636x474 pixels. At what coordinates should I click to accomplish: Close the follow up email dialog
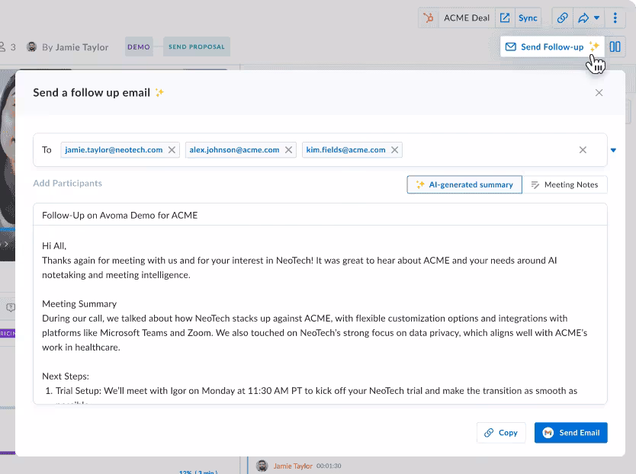point(599,93)
